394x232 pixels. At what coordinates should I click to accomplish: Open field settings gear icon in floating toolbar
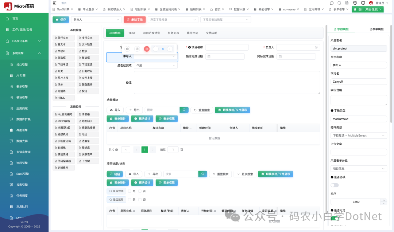coord(127,48)
